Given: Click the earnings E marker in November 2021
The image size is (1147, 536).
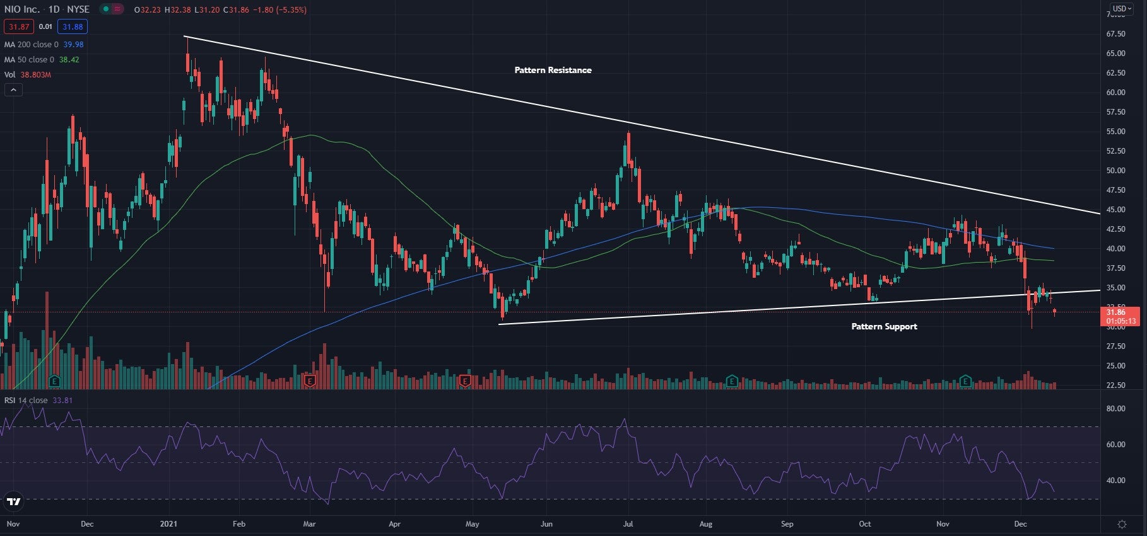Looking at the screenshot, I should [965, 380].
